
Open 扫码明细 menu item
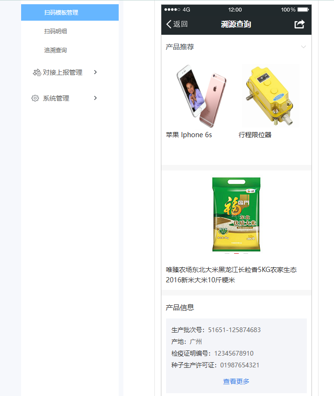tap(55, 31)
